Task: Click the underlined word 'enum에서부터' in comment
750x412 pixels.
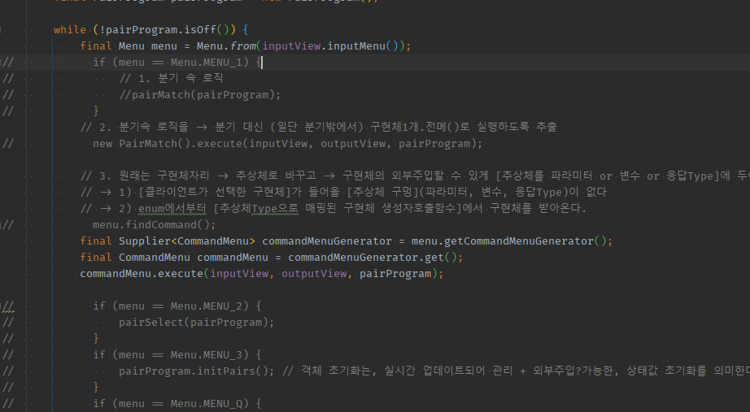Action: (x=172, y=208)
